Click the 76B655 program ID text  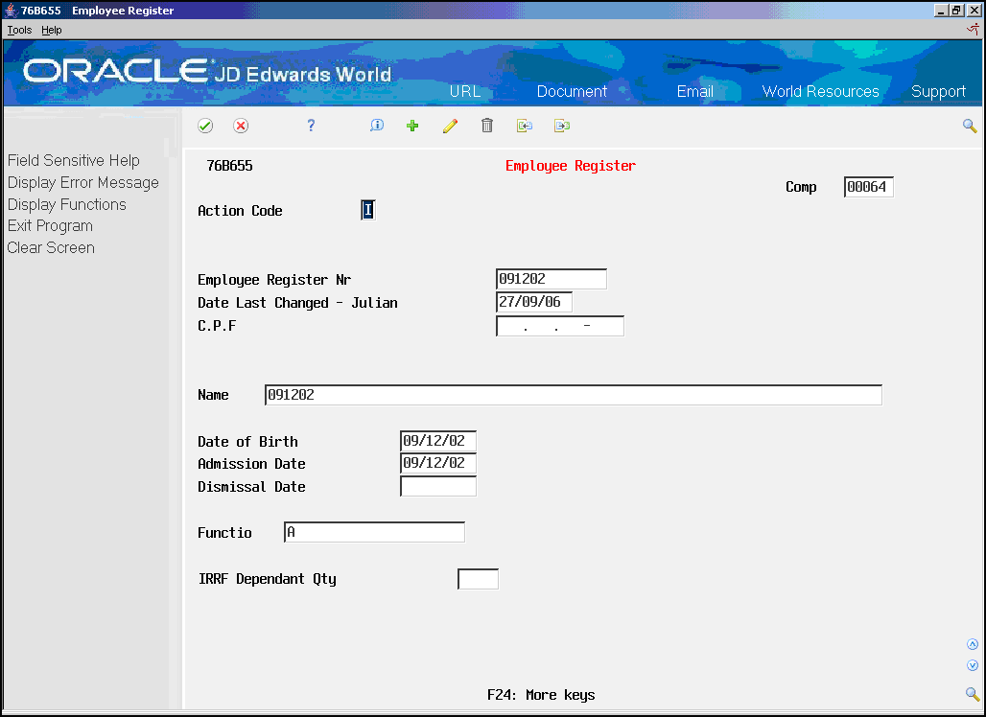(229, 166)
